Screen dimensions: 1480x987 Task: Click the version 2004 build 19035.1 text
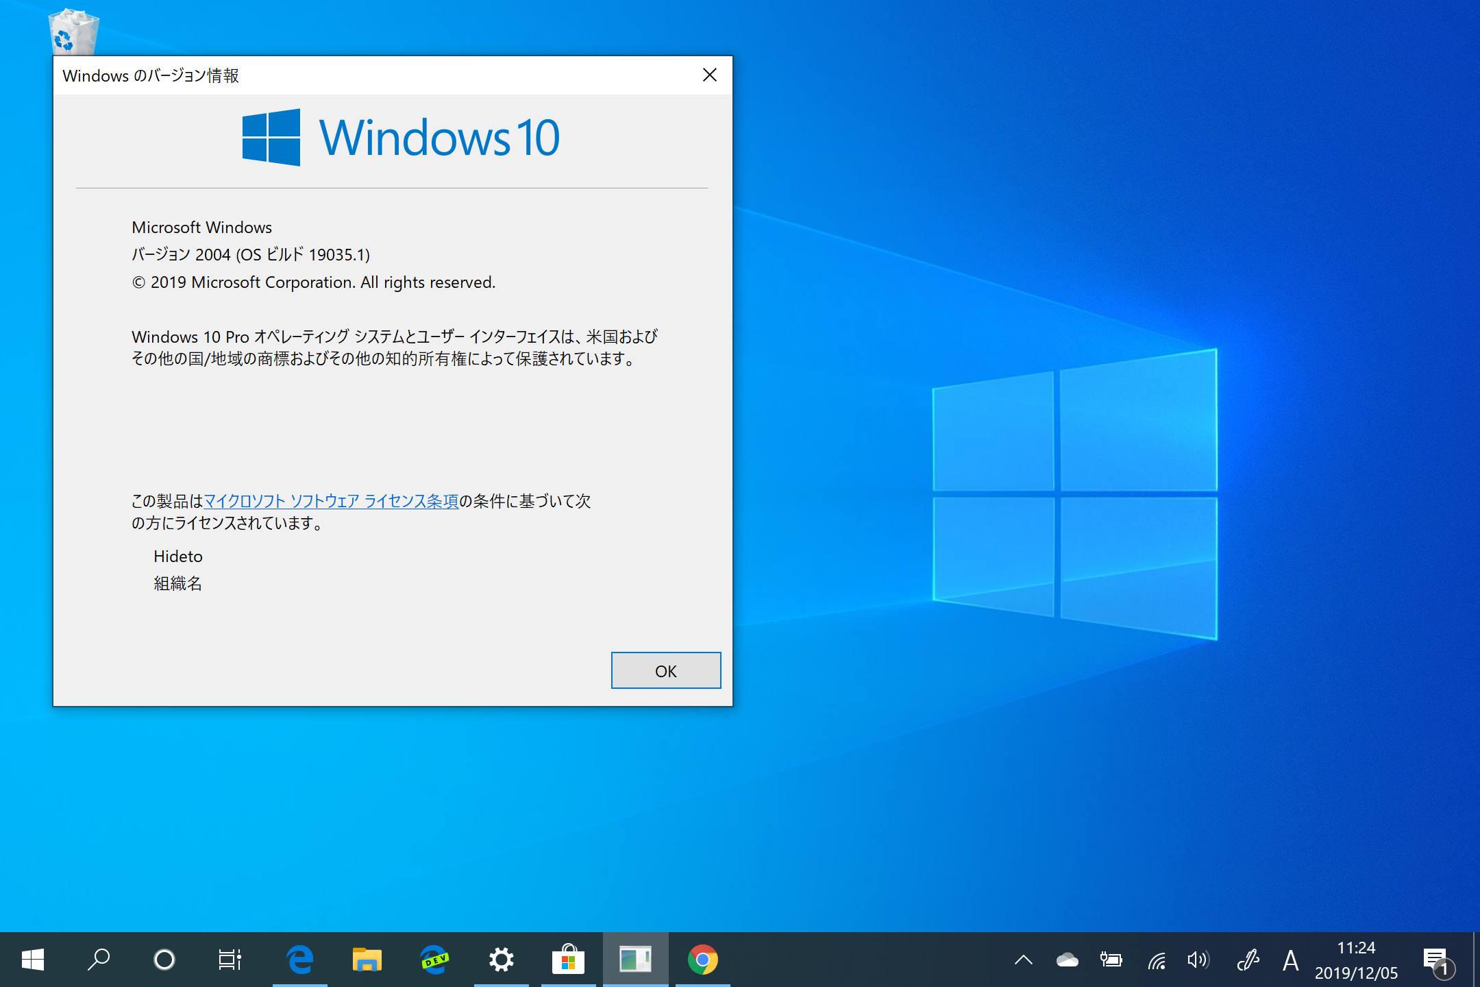coord(251,254)
